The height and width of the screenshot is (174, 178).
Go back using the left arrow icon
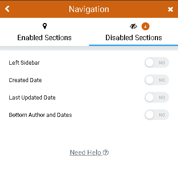pos(7,9)
